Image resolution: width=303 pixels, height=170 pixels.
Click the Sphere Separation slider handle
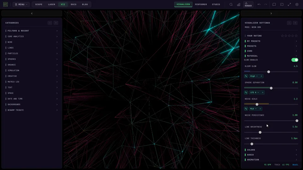[x=271, y=88]
